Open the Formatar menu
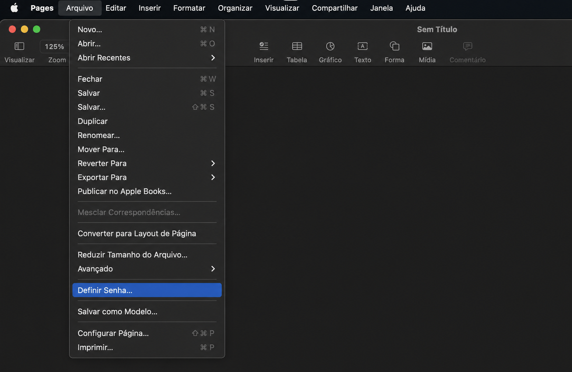572x372 pixels. (189, 8)
